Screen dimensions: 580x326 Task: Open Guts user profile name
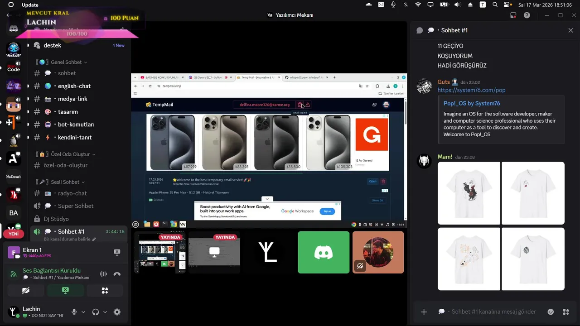pos(444,82)
